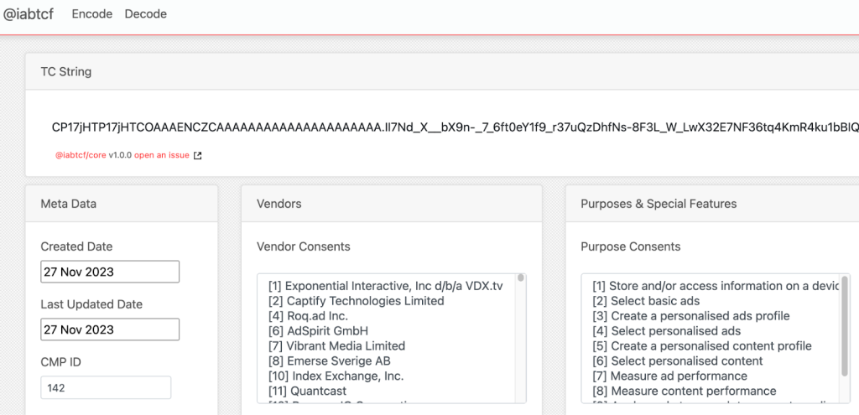Viewport: 859px width, 415px height.
Task: Follow the 'open an issue' link
Action: point(162,155)
